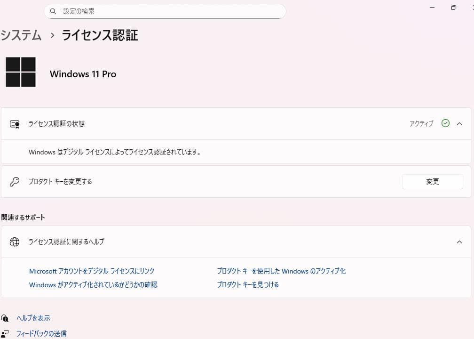Open プロダクト キーを使用した Windows のアクティブ化 link
474x339 pixels.
[x=281, y=271]
